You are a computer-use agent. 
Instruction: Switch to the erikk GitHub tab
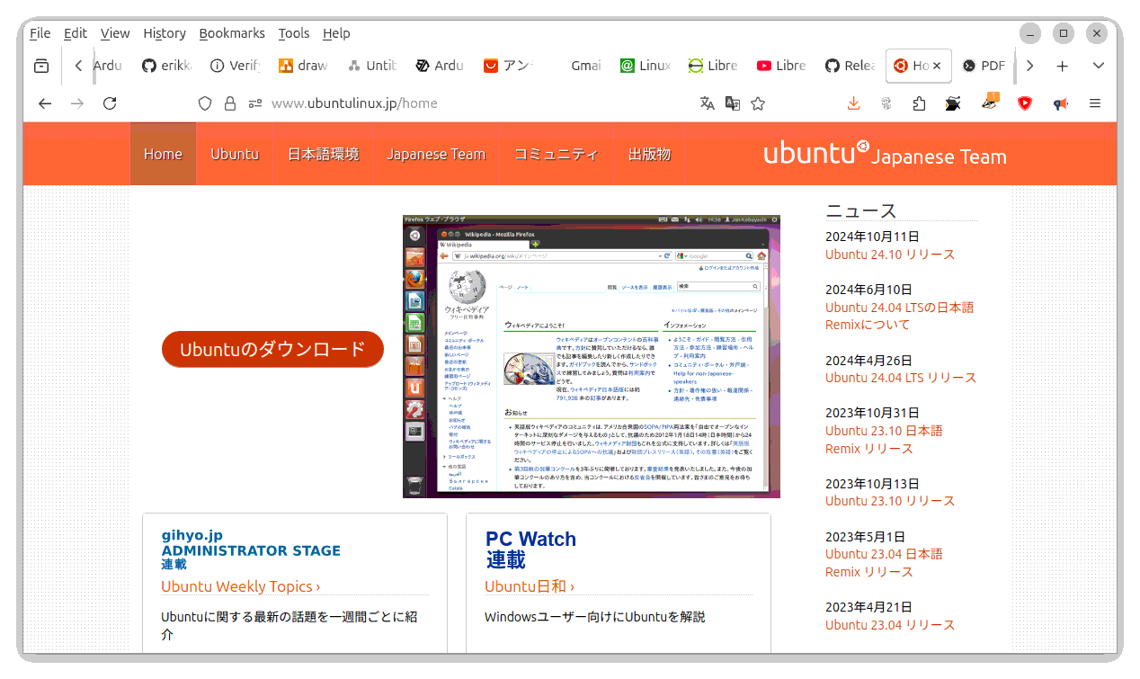[x=167, y=66]
